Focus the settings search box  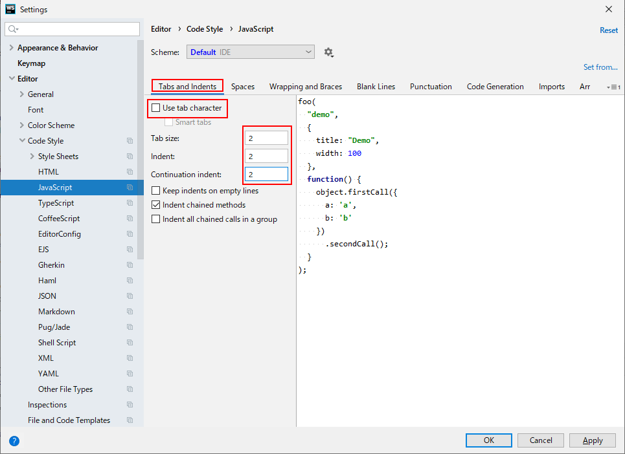pyautogui.click(x=72, y=29)
